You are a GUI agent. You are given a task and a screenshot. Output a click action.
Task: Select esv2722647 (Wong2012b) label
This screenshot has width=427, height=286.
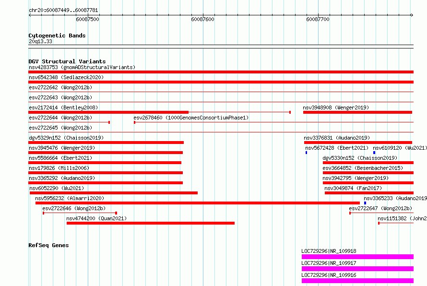pos(380,208)
